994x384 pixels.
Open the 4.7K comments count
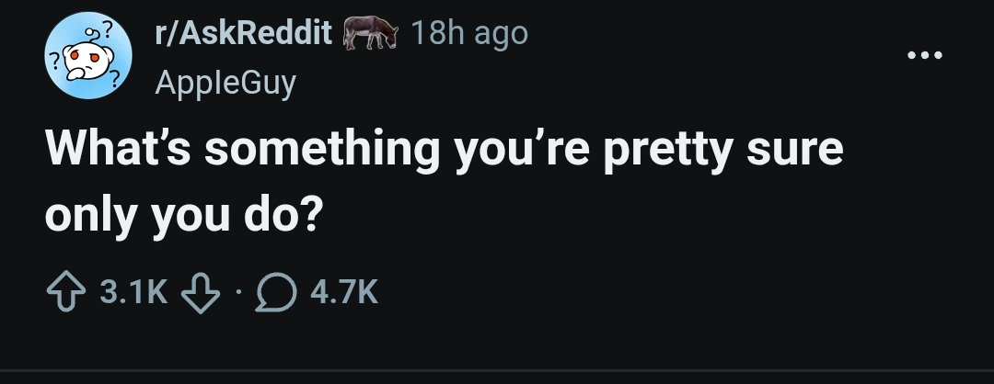[x=345, y=292]
